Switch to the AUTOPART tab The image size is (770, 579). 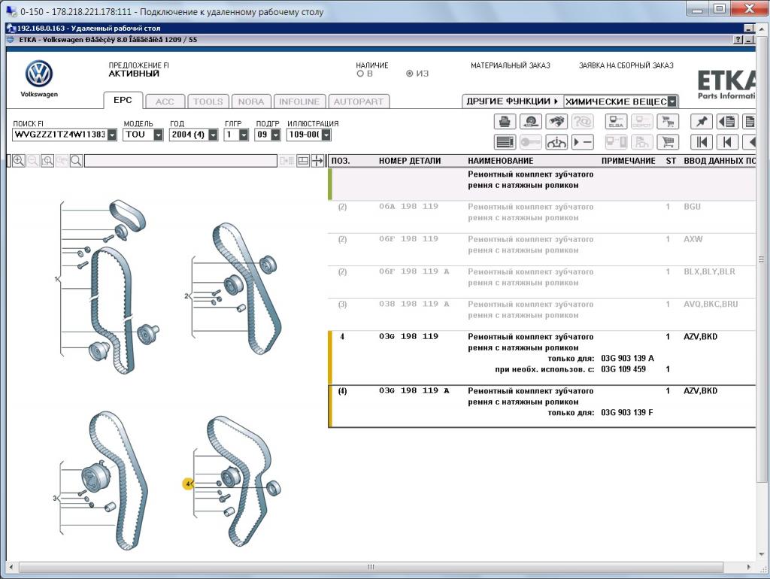(359, 102)
